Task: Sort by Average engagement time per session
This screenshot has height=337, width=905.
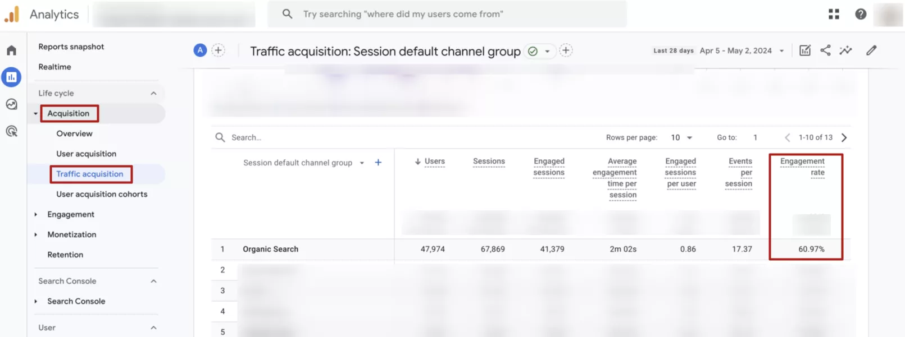Action: point(615,178)
